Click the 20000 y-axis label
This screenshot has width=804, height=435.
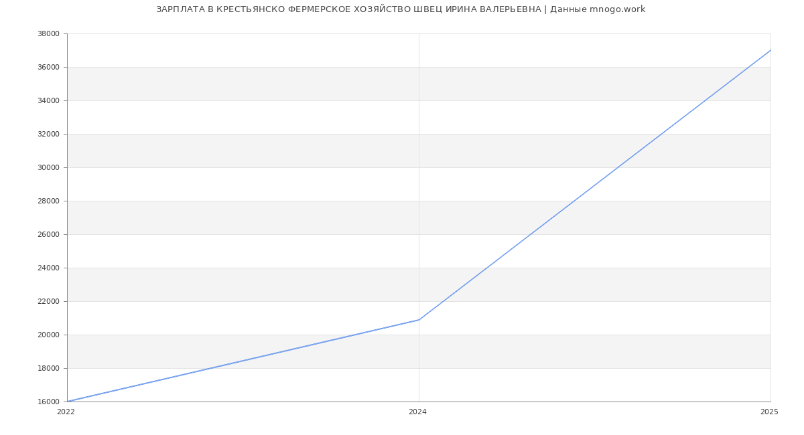48,335
